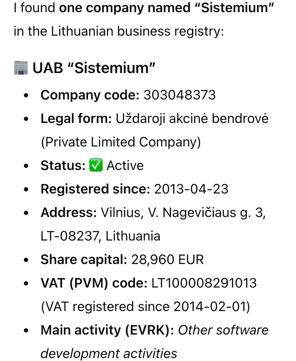Image resolution: width=296 pixels, height=361 pixels.
Task: Click the bold "one company named “Sistemium”" phrase
Action: pyautogui.click(x=166, y=8)
